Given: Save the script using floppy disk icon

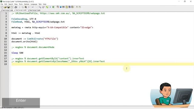Looking at the screenshot, I should point(8,7).
